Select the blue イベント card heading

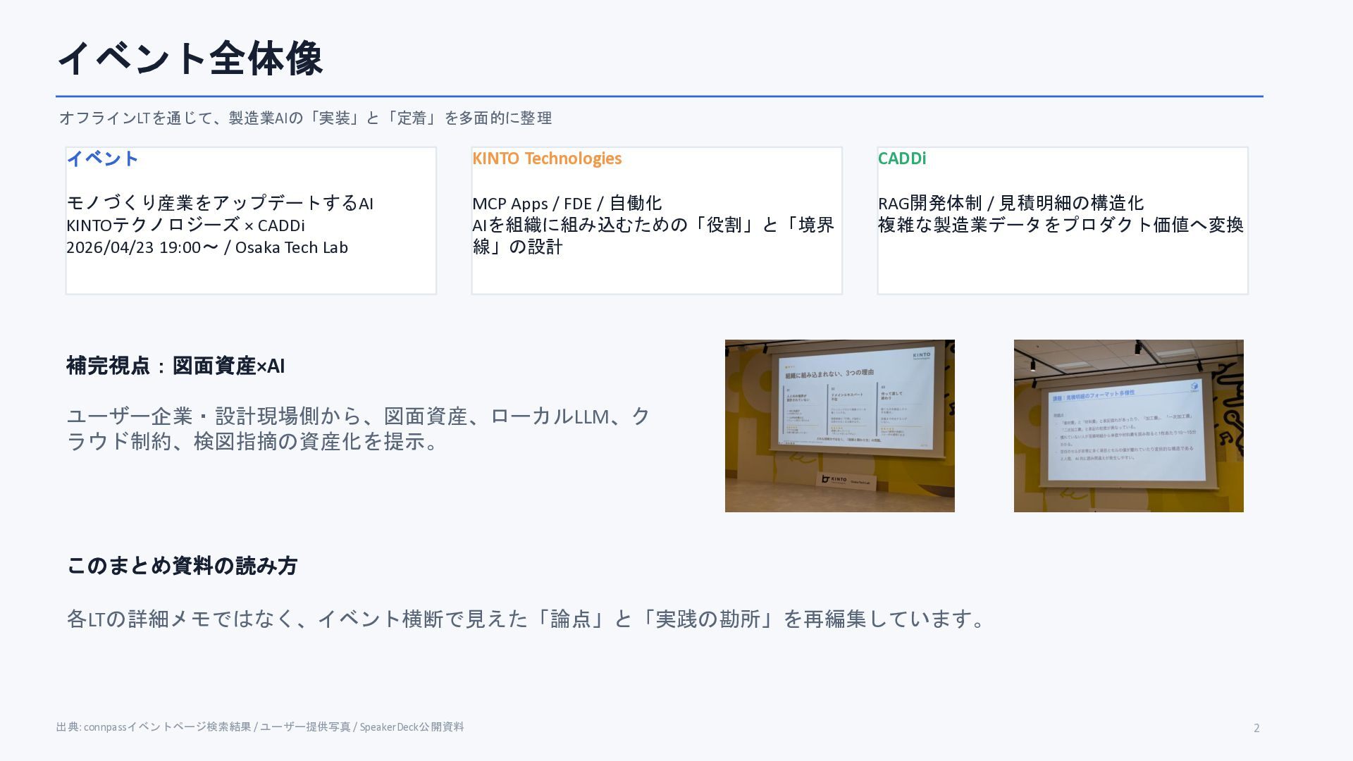(102, 159)
